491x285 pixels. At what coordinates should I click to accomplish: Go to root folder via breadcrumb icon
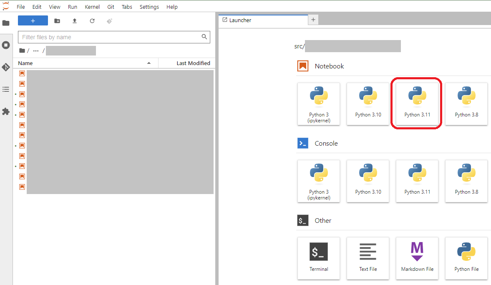point(22,50)
